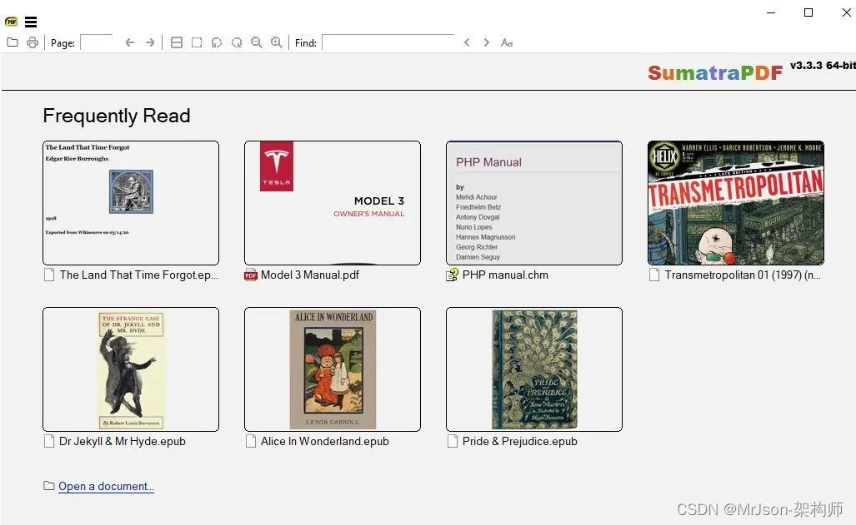Click Pride & Prejudice.epub file name
Viewport: 856px width, 525px height.
(520, 441)
